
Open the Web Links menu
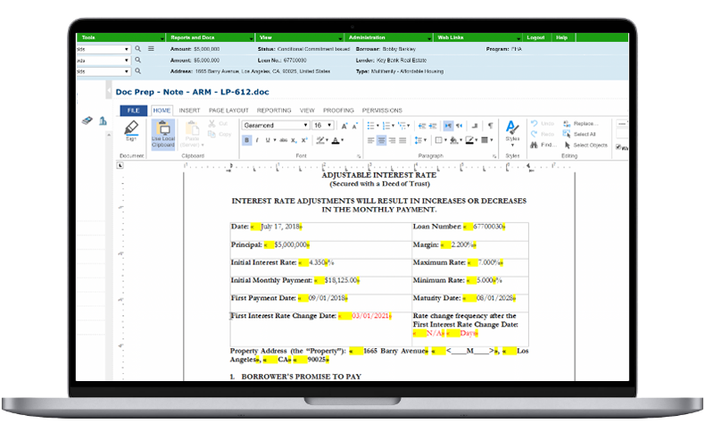point(477,37)
